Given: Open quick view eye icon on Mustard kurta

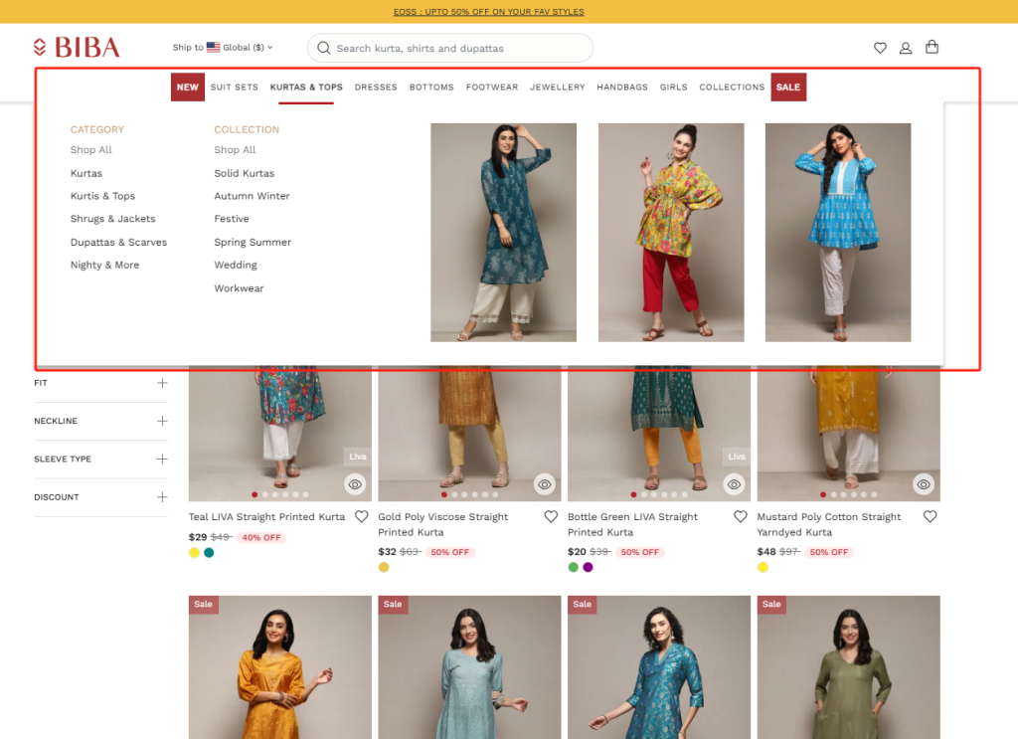Looking at the screenshot, I should coord(924,484).
